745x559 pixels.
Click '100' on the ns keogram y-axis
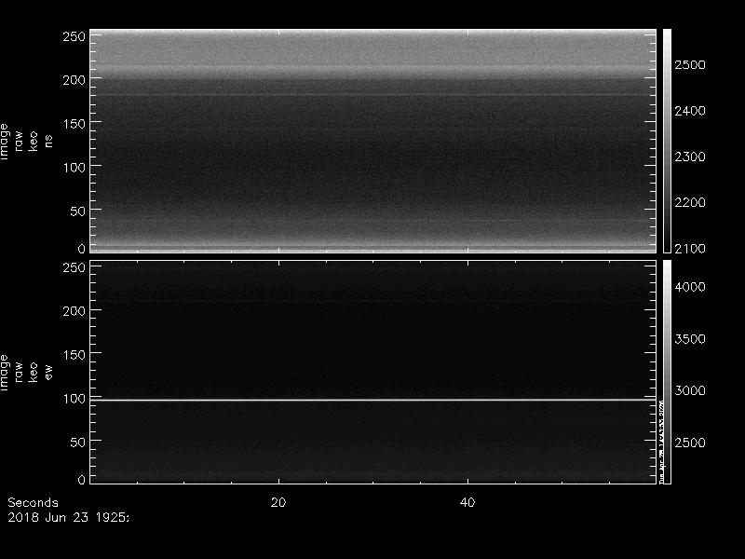click(74, 168)
